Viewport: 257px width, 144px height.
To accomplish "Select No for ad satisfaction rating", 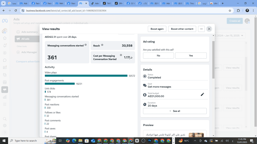I will pyautogui.click(x=158, y=55).
